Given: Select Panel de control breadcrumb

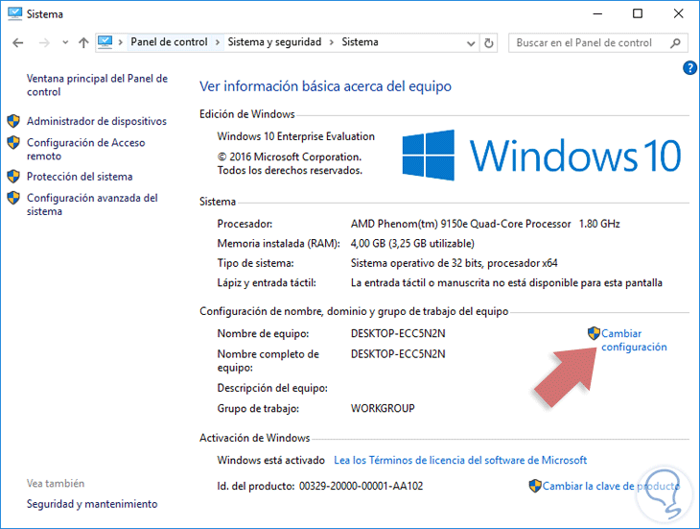Looking at the screenshot, I should click(169, 42).
